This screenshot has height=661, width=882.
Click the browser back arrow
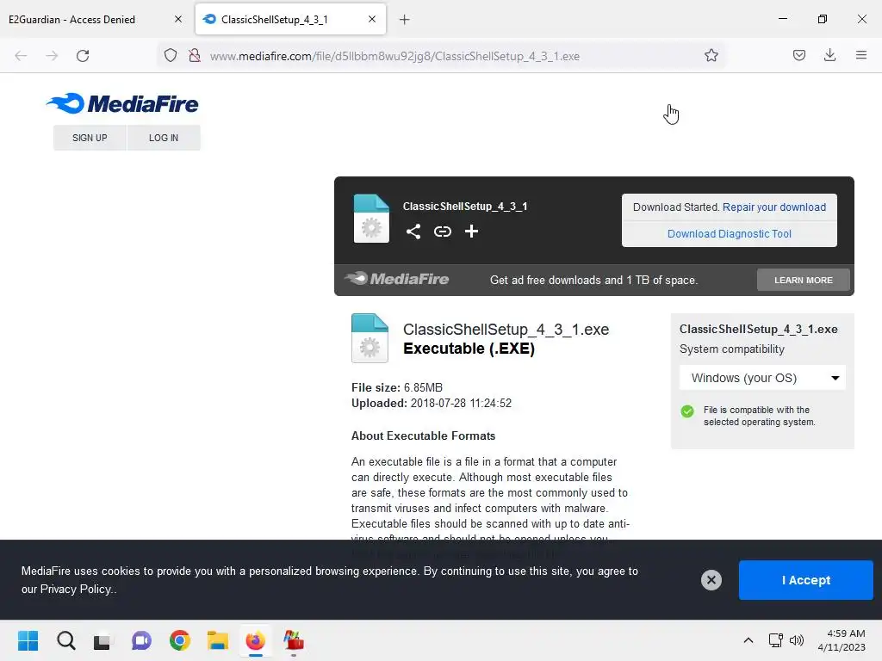21,56
